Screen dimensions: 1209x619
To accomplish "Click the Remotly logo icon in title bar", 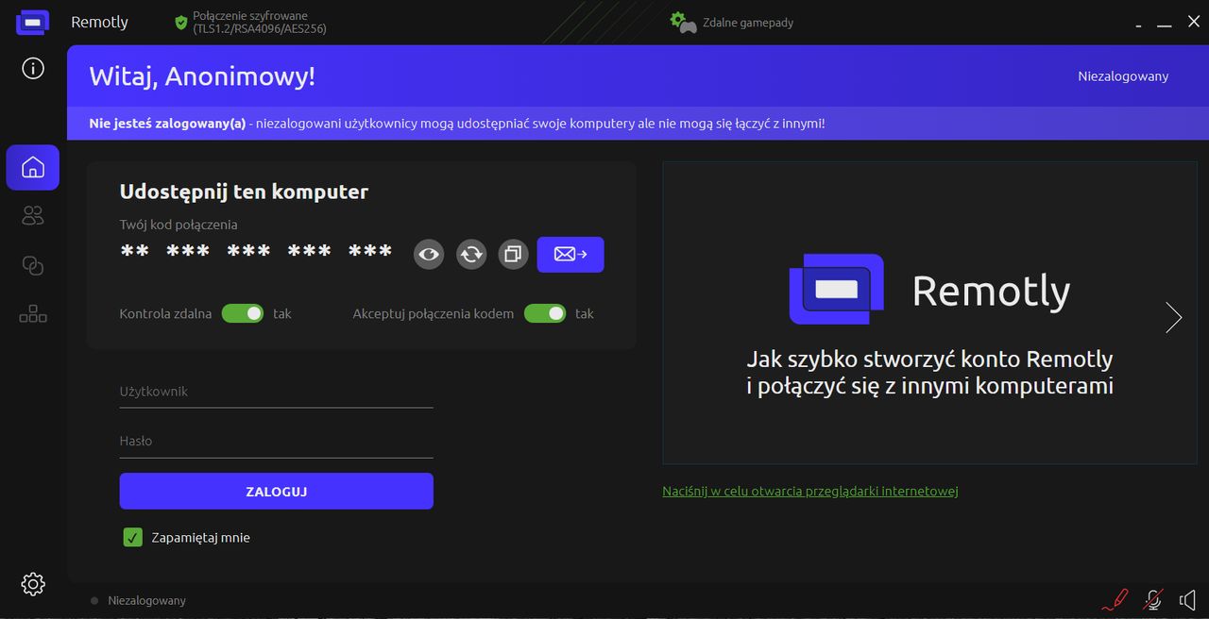I will (32, 22).
